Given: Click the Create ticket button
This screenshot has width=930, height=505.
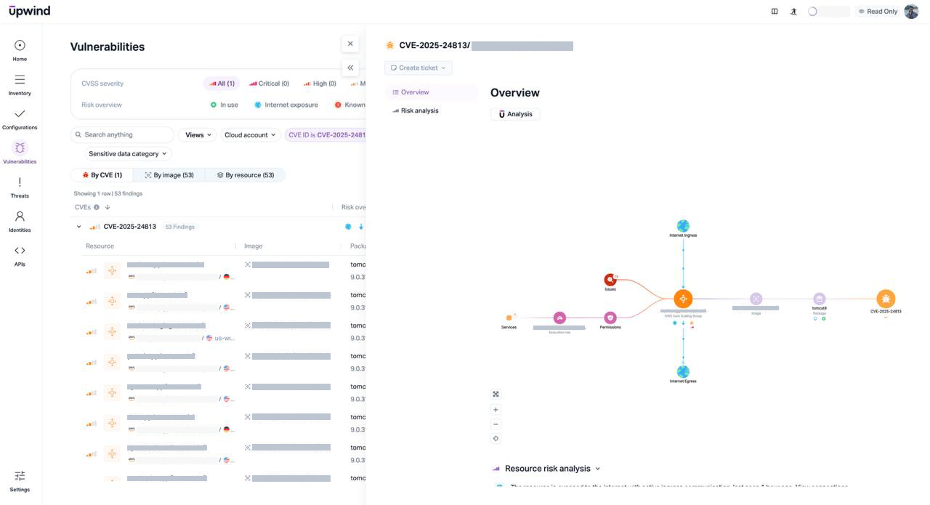Looking at the screenshot, I should [418, 68].
